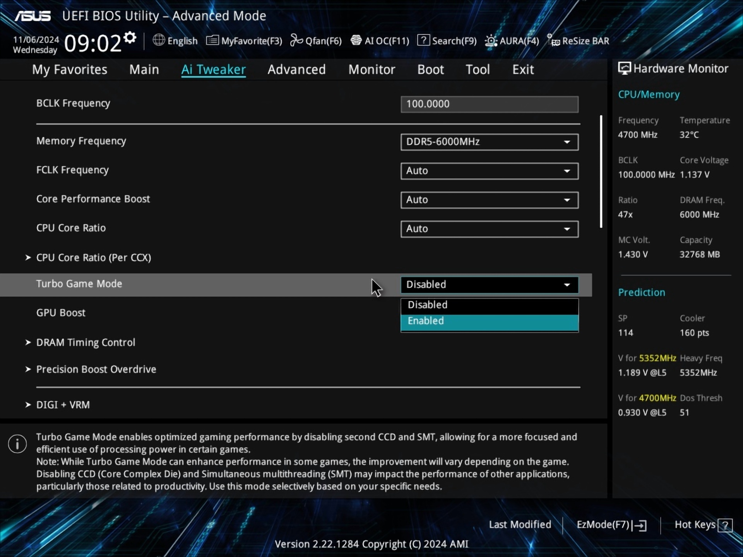Click the Dos Thresh value 51
Viewport: 743px width, 557px height.
(x=684, y=412)
